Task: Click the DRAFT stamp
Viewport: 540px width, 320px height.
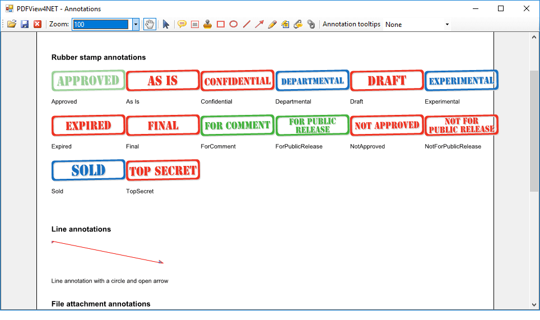Action: pos(387,81)
